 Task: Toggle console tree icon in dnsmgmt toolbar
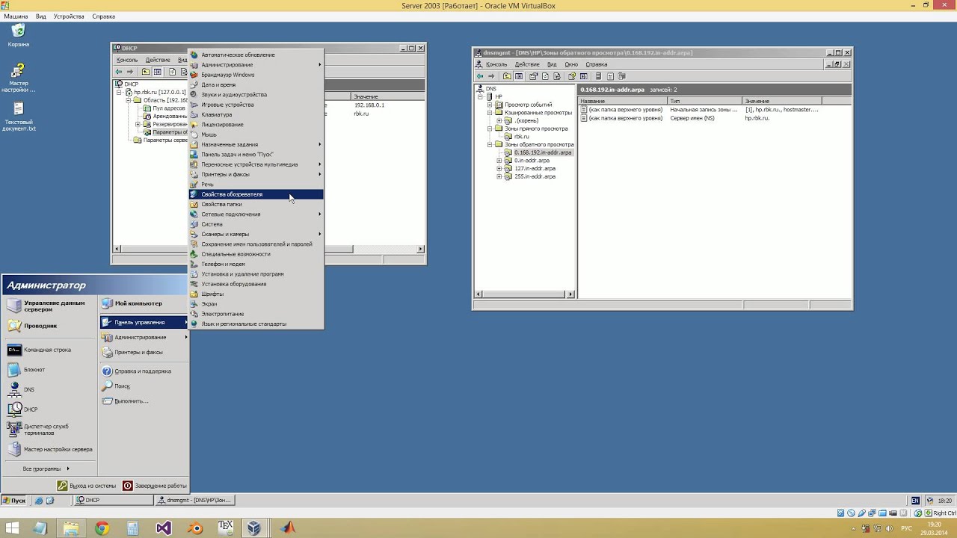[519, 76]
